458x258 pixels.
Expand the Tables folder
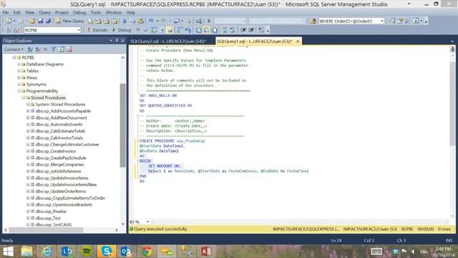(19, 71)
